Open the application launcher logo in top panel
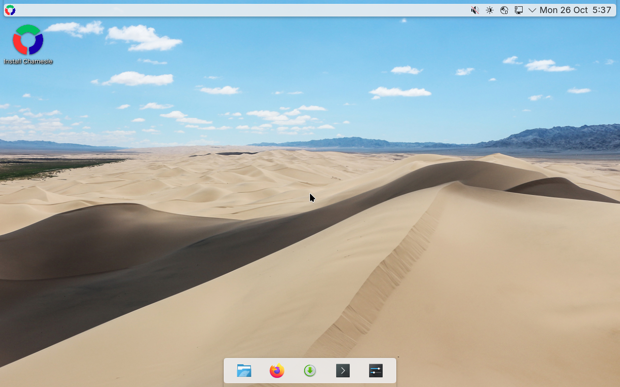 click(x=10, y=10)
